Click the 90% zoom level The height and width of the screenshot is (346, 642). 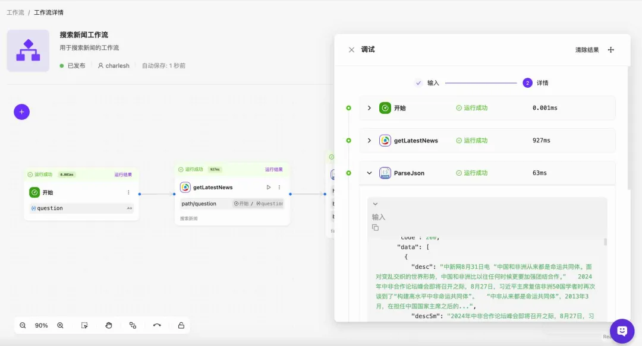(42, 326)
